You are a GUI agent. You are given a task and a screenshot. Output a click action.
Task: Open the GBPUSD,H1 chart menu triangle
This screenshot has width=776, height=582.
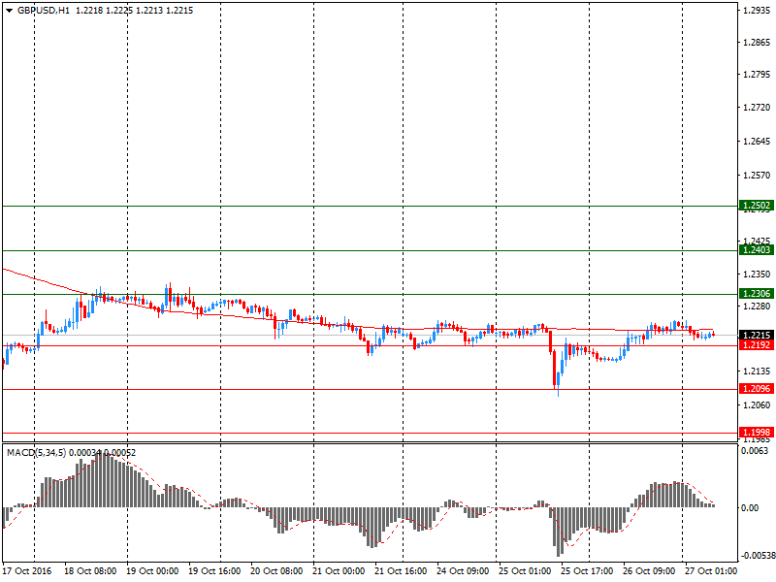point(9,11)
